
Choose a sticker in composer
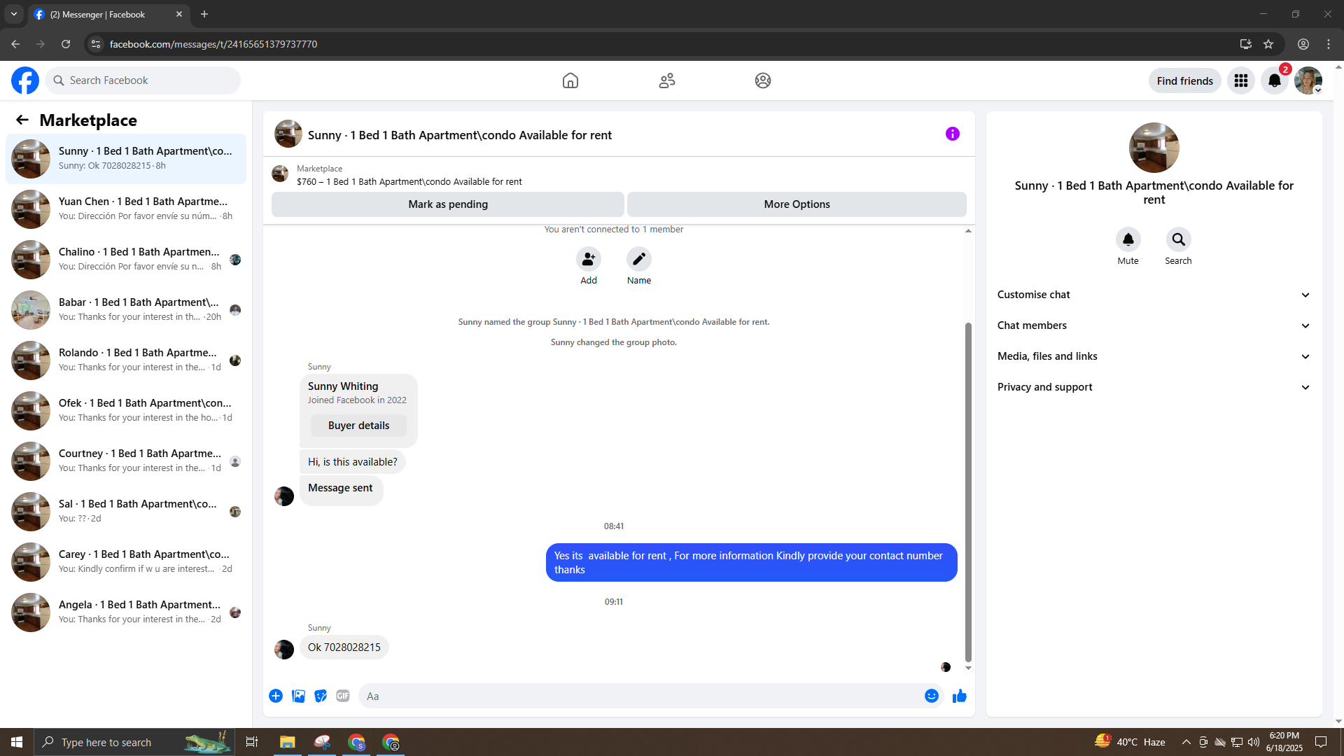[x=321, y=696]
